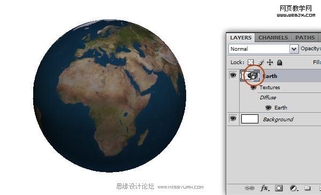The width and height of the screenshot is (321, 195).
Task: Click the Earth texture entry under Diffuse
Action: point(281,107)
